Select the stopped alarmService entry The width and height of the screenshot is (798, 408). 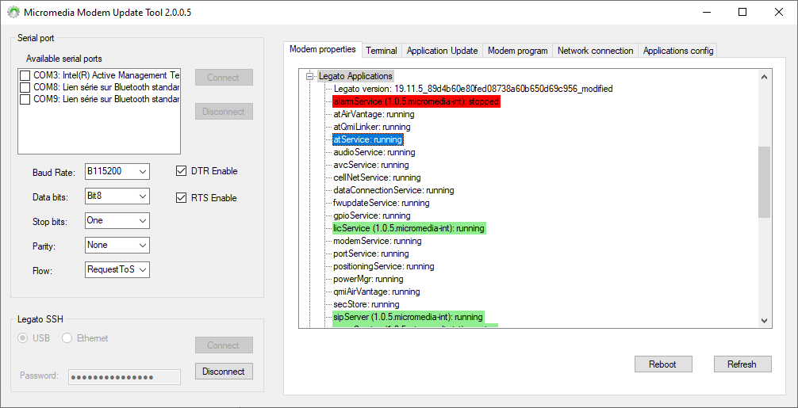coord(416,101)
